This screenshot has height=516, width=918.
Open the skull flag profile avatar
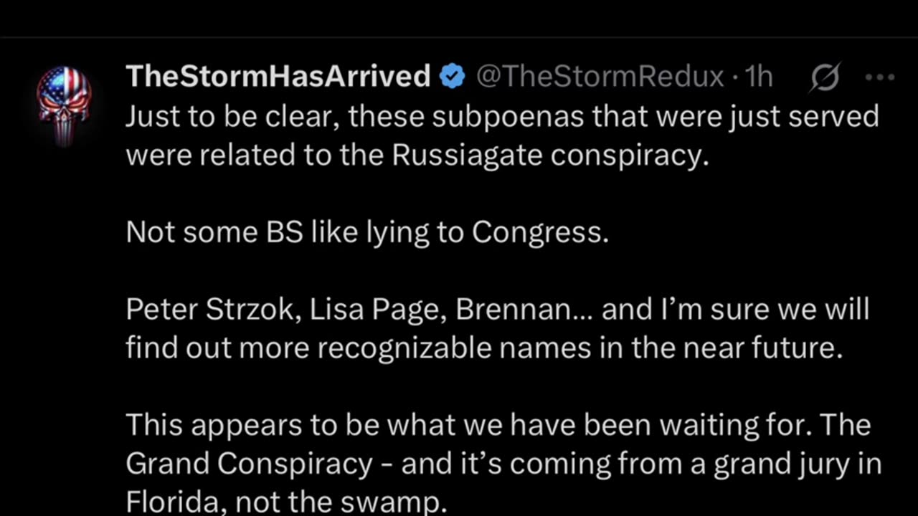point(64,105)
